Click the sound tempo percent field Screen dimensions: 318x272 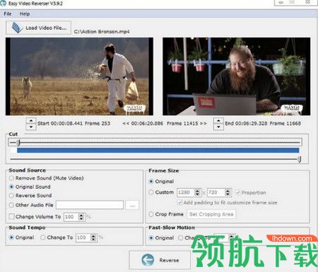[x=83, y=237]
